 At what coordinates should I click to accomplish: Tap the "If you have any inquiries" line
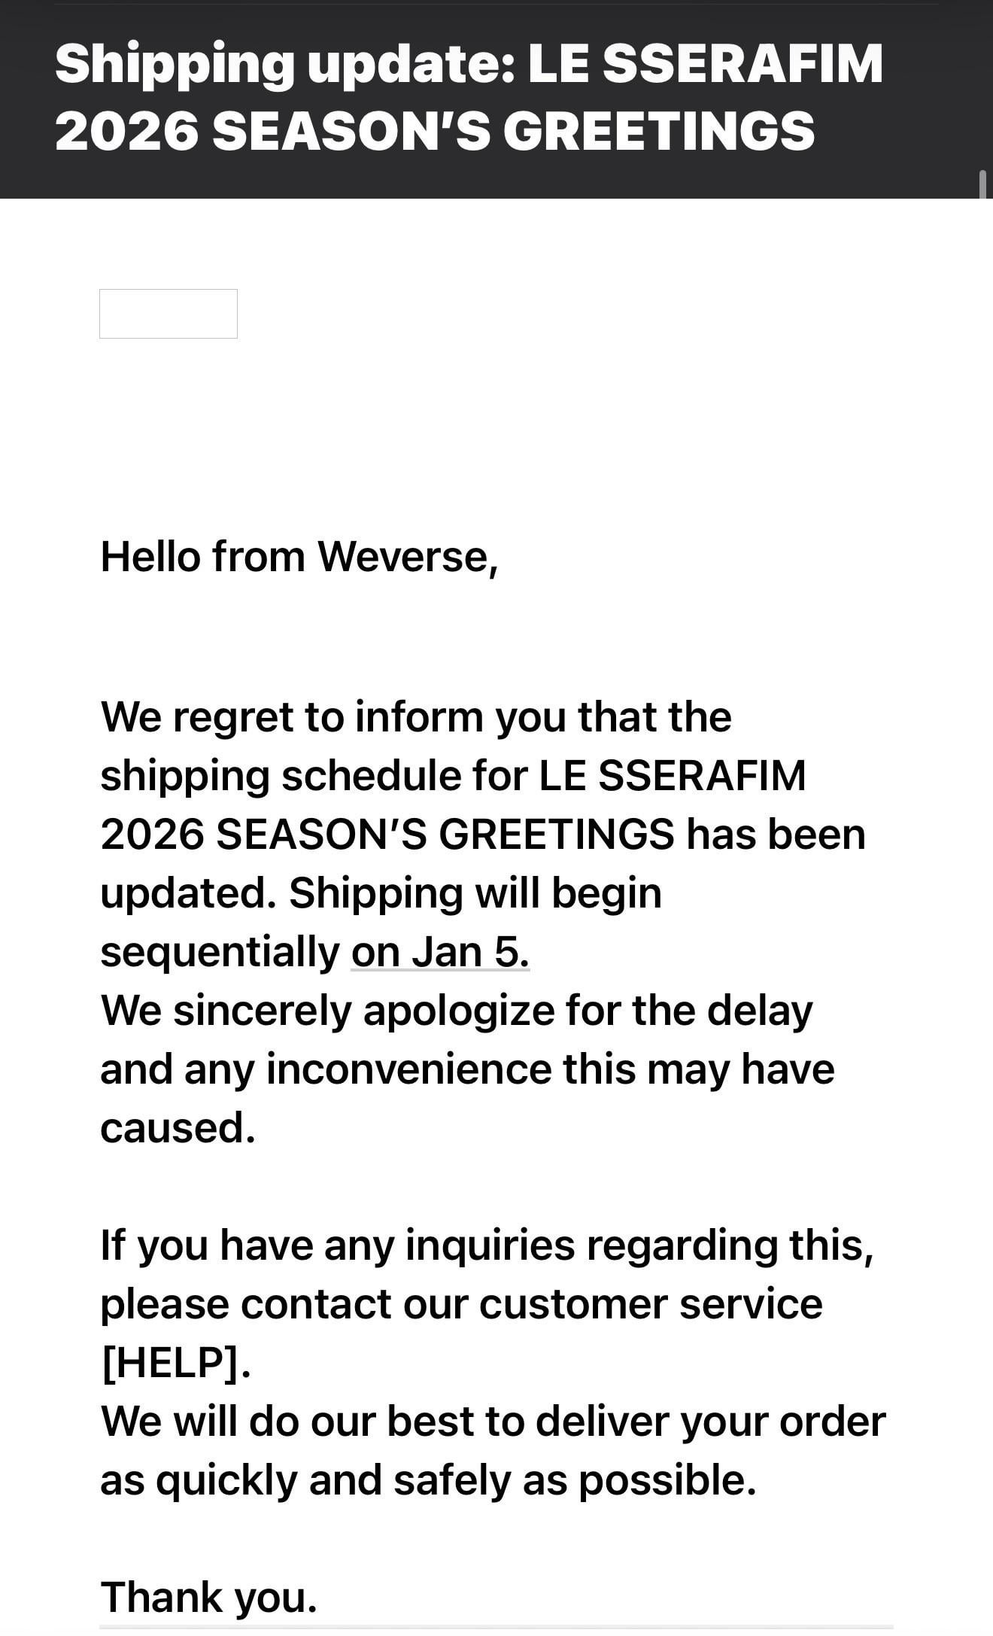486,1245
